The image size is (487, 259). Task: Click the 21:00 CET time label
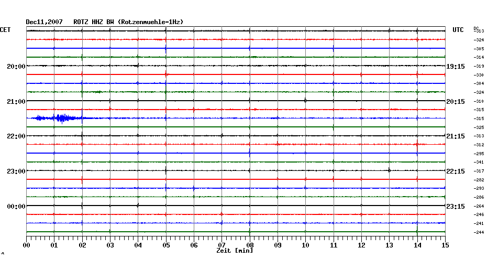pyautogui.click(x=16, y=102)
